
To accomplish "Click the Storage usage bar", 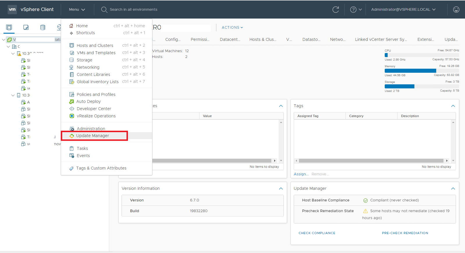I will 422,86.
